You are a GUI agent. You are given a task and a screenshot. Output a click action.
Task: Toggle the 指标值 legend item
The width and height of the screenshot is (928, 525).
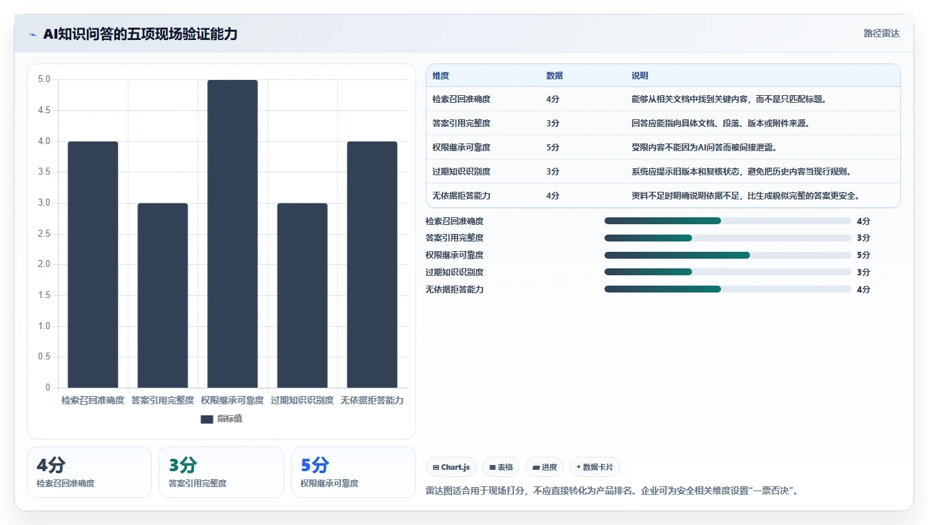pos(221,419)
